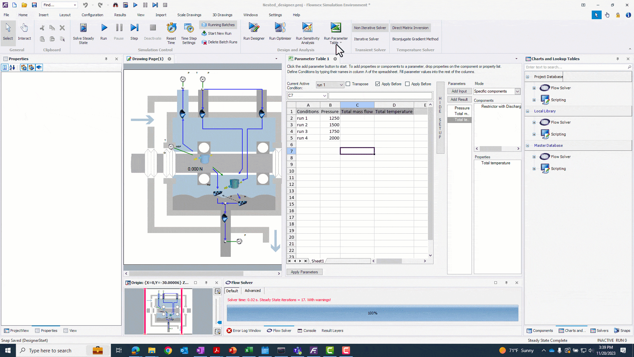
Task: Open Current Active Condition dropdown
Action: click(x=341, y=85)
